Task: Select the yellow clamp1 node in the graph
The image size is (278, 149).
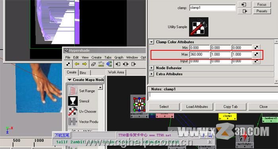Action: click(x=228, y=117)
